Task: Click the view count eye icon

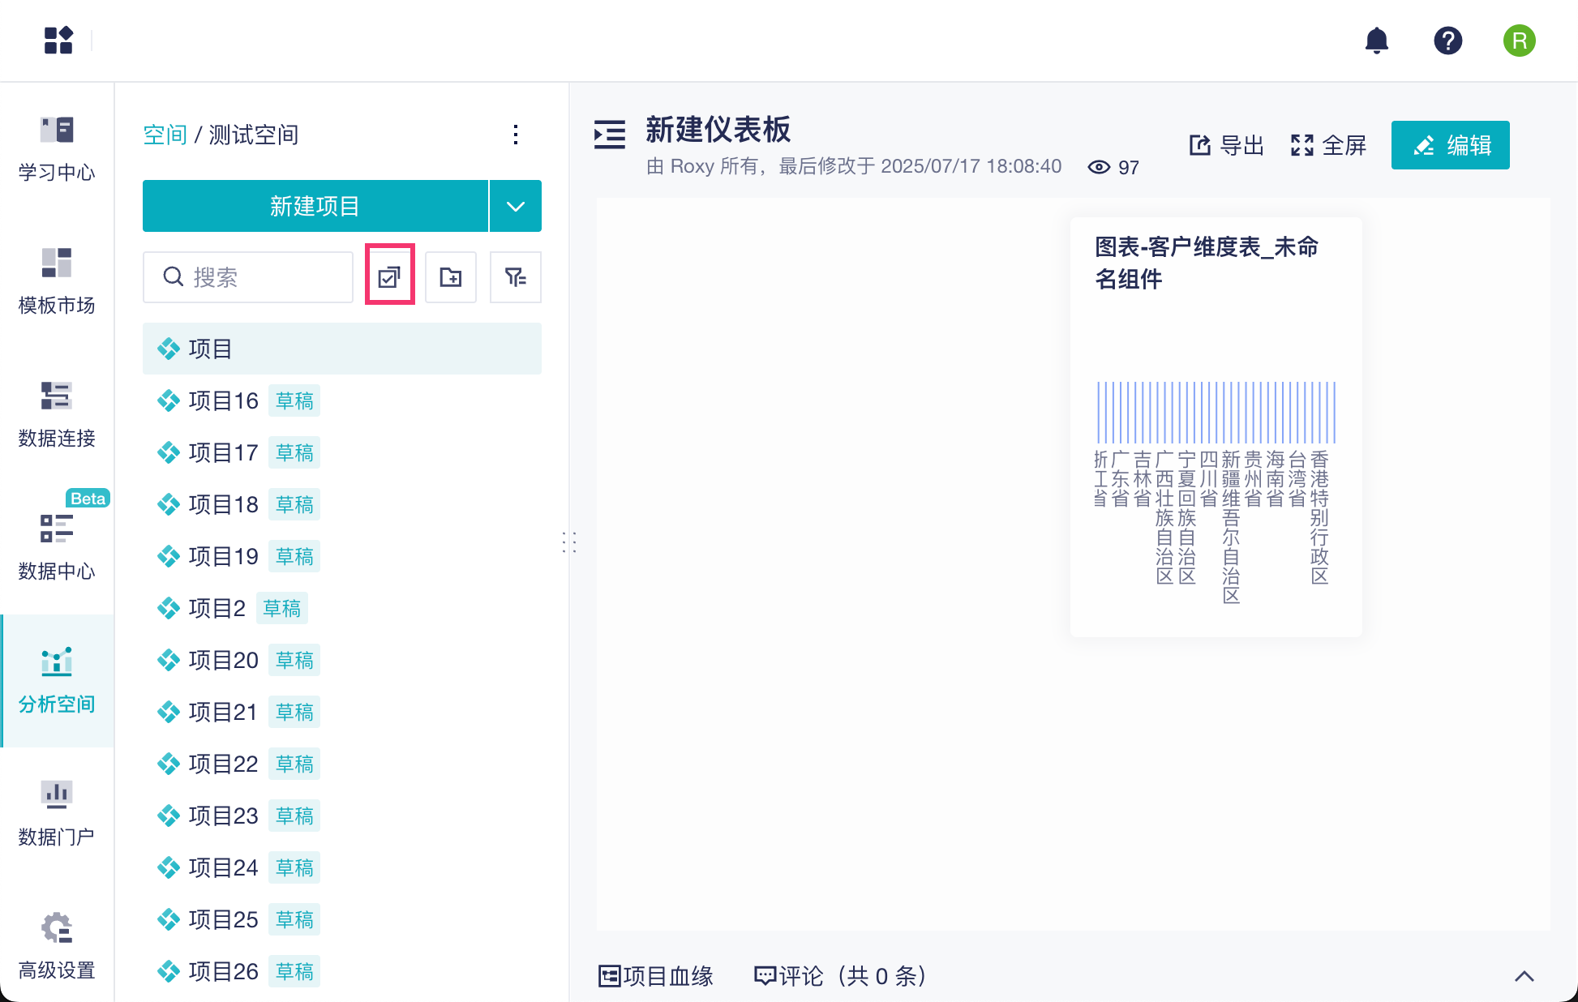Action: pyautogui.click(x=1099, y=167)
